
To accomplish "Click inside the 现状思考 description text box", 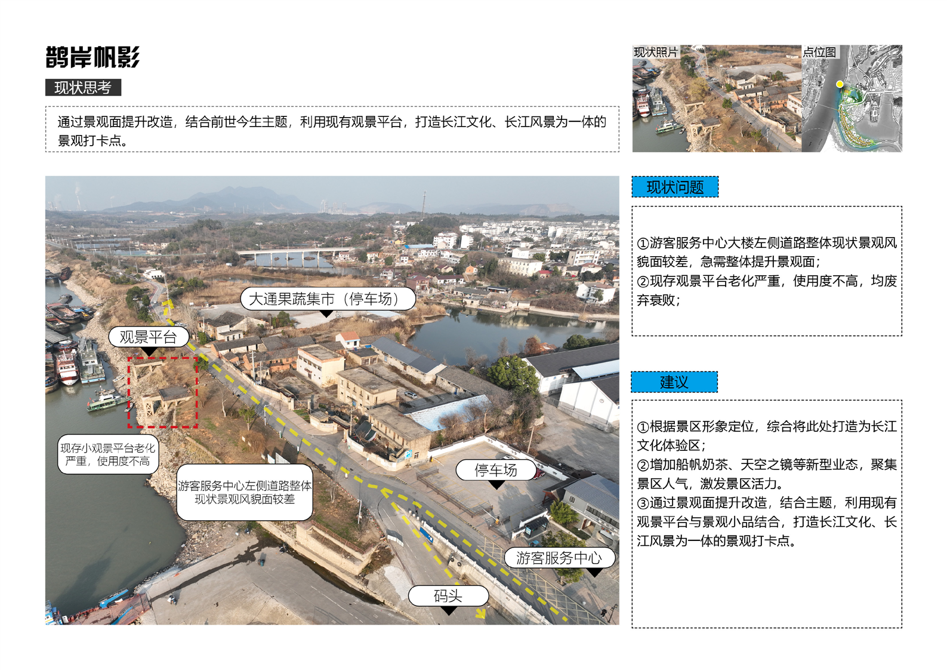I will [x=332, y=130].
